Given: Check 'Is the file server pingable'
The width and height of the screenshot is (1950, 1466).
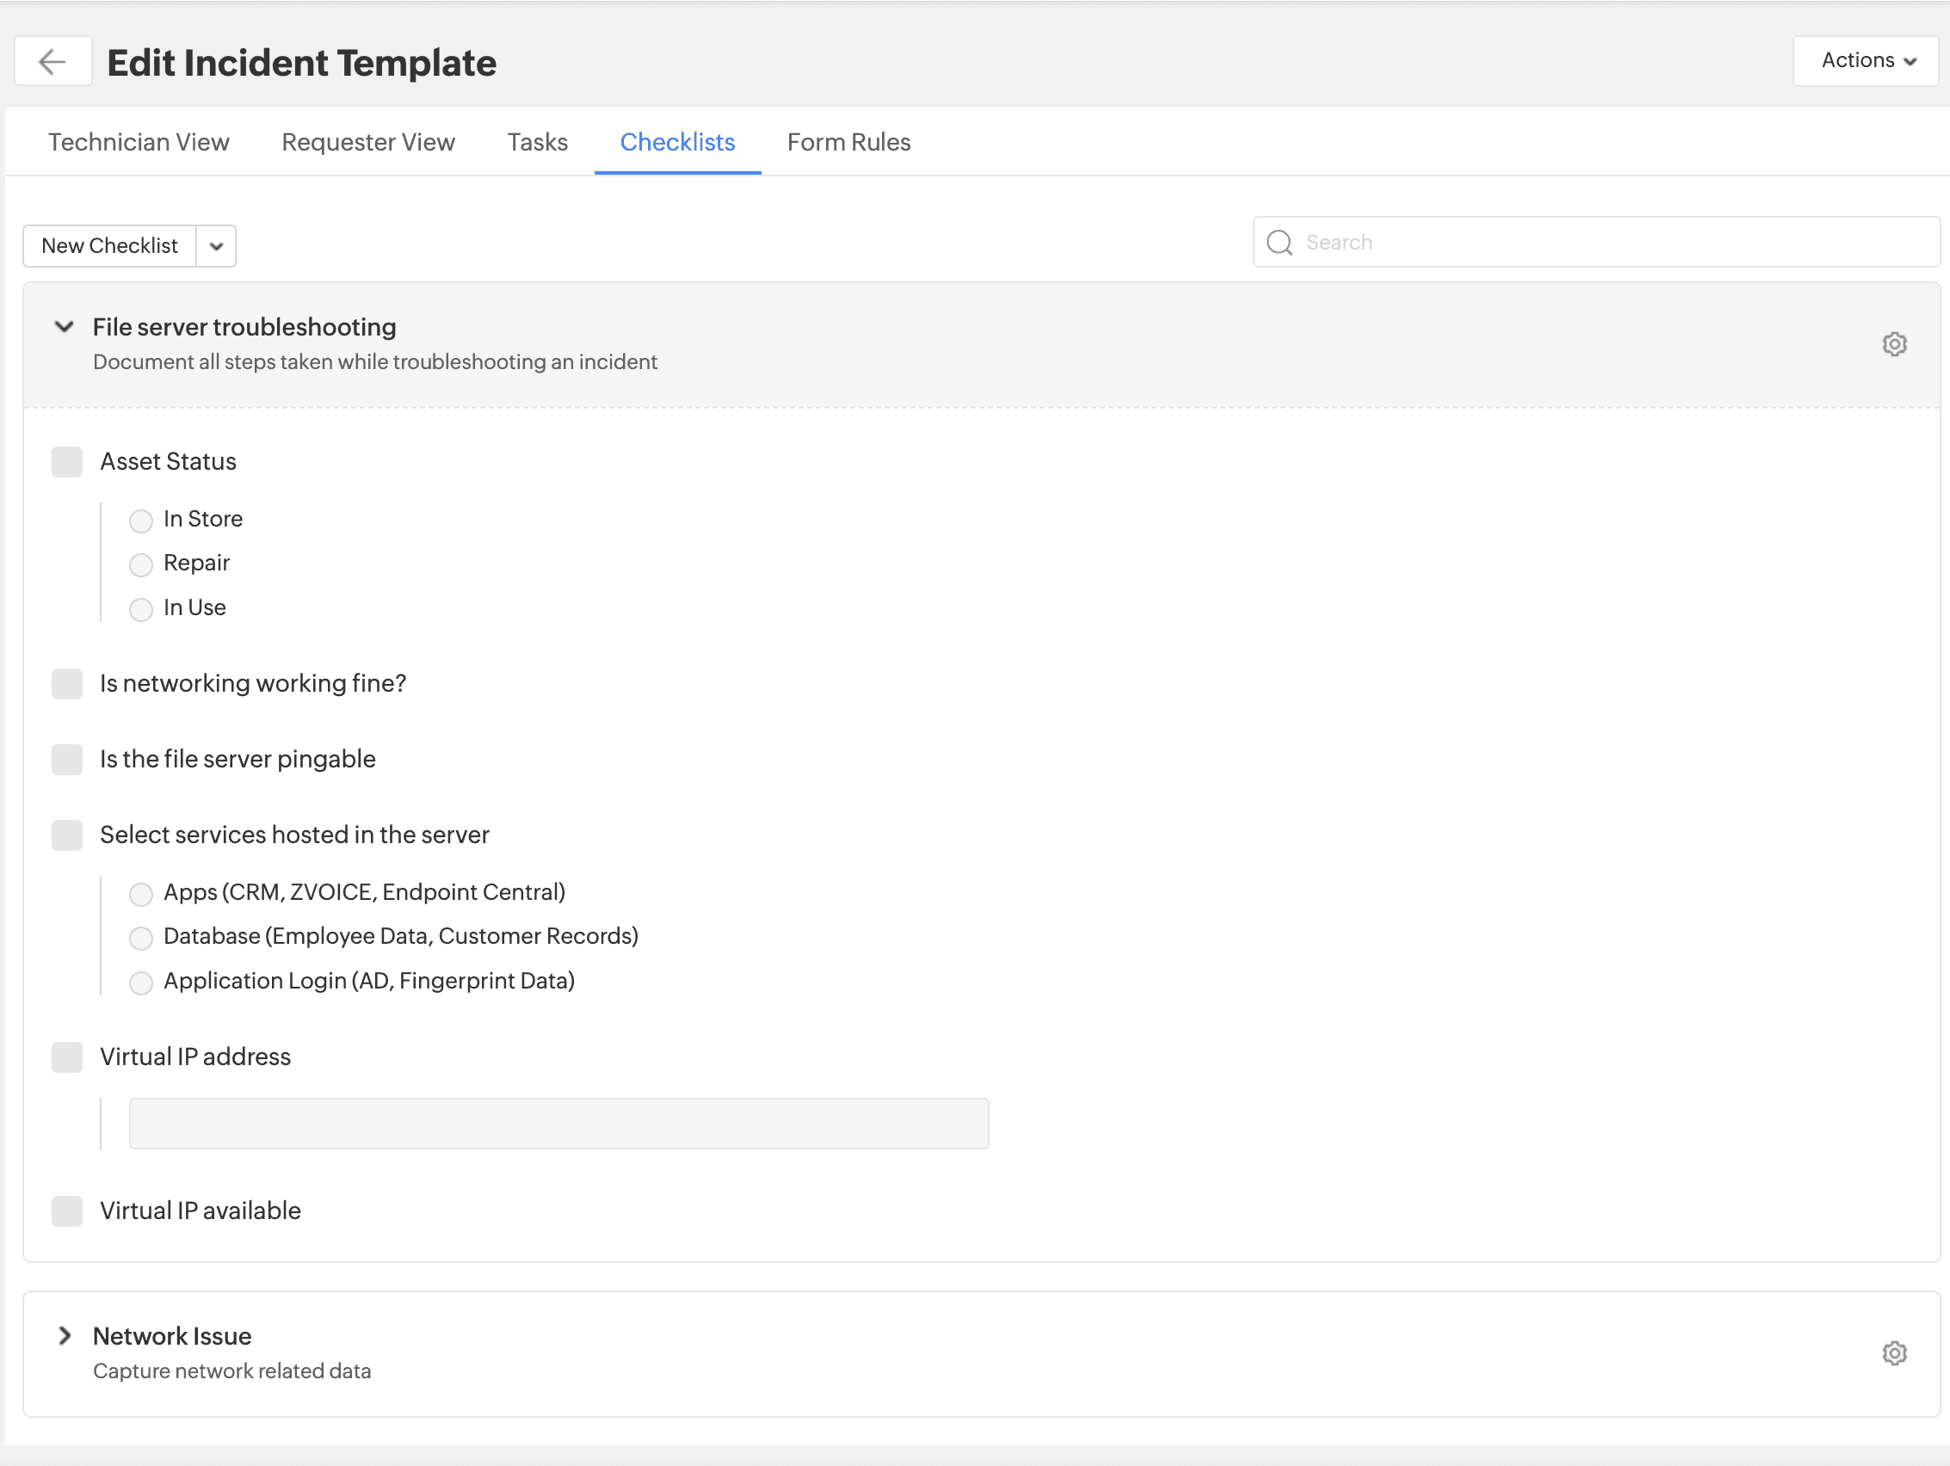Looking at the screenshot, I should tap(67, 759).
